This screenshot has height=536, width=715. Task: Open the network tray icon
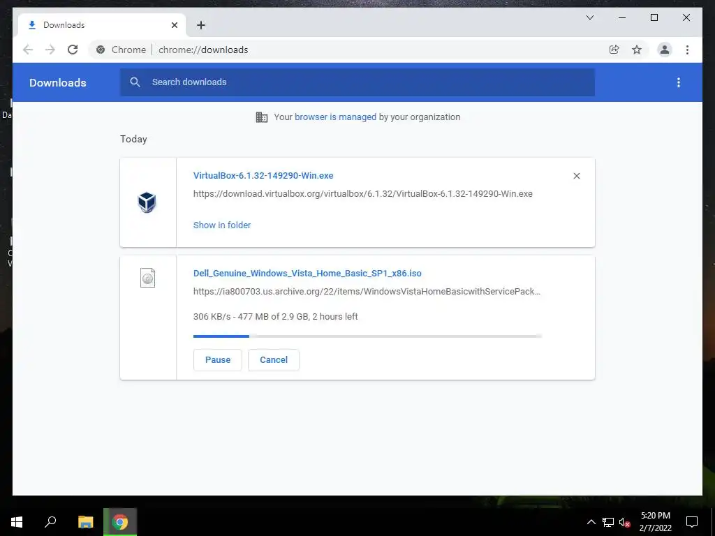[608, 522]
